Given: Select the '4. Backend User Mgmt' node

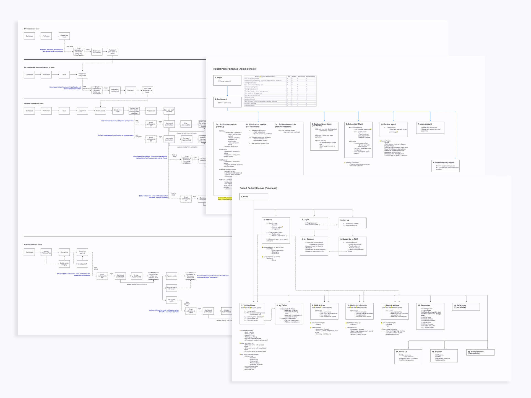Looking at the screenshot, I should pyautogui.click(x=324, y=136).
